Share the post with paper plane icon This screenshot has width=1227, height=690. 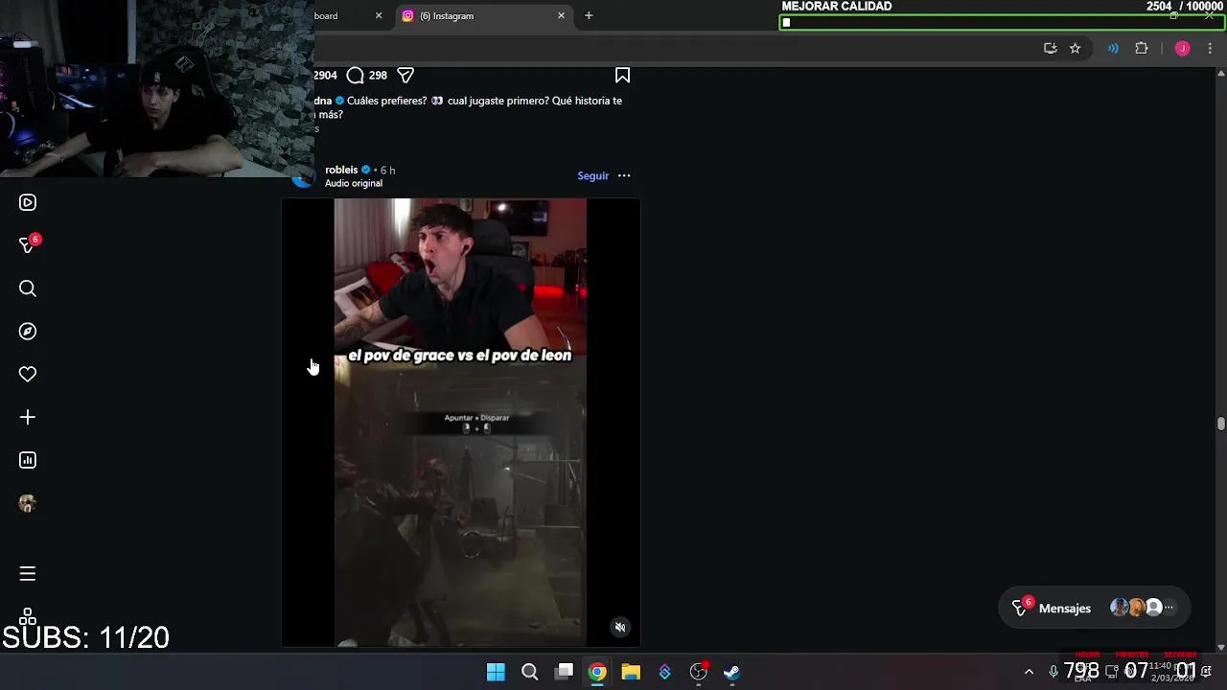pyautogui.click(x=405, y=75)
